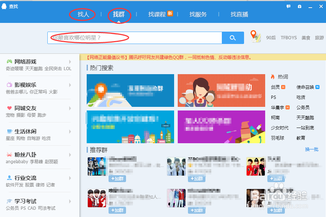Open the 摄影 subcategory link
The image size is (326, 217).
point(21,115)
